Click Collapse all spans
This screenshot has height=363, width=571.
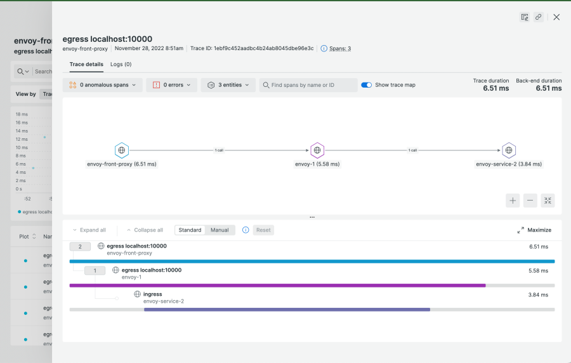pyautogui.click(x=145, y=230)
